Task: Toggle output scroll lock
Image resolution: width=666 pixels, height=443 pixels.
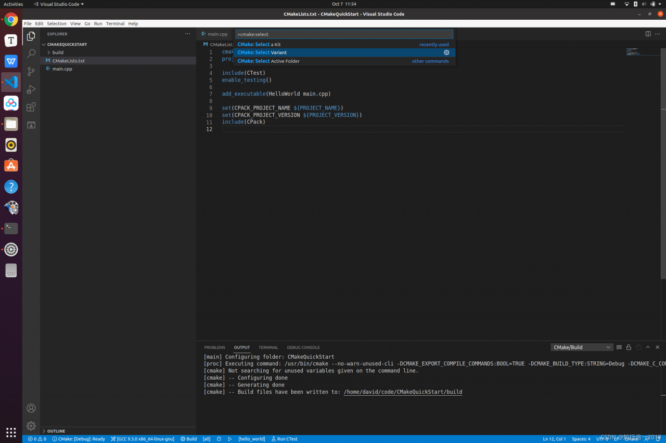Action: [x=629, y=347]
